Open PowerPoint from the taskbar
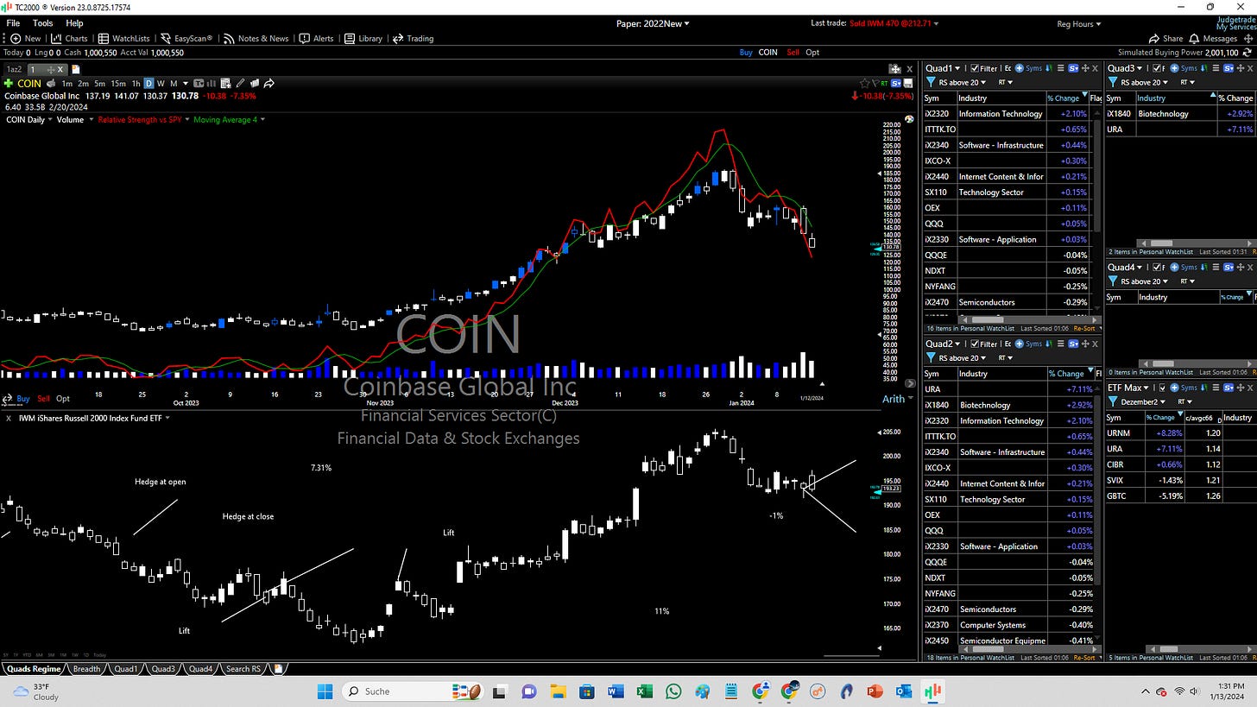The image size is (1257, 707). (875, 691)
